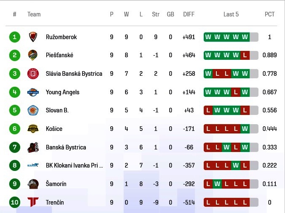The width and height of the screenshot is (285, 213).
Task: Click the green W in Košice's last five
Action: pos(245,129)
